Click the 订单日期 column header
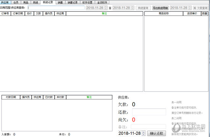Screen dimensions: 210x137 (18, 14)
